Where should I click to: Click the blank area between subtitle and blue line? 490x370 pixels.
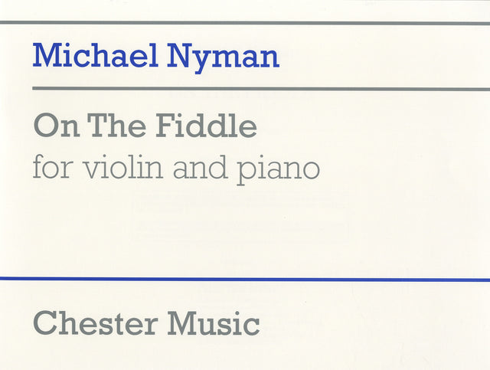[x=245, y=230]
